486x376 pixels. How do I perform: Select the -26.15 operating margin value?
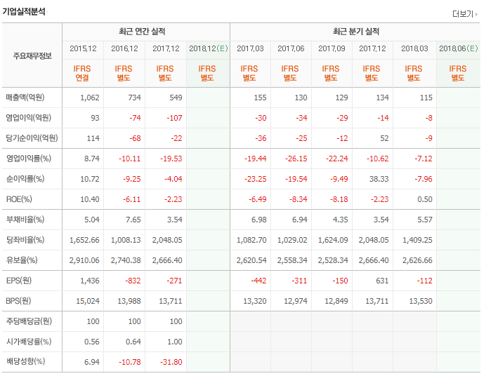click(296, 159)
